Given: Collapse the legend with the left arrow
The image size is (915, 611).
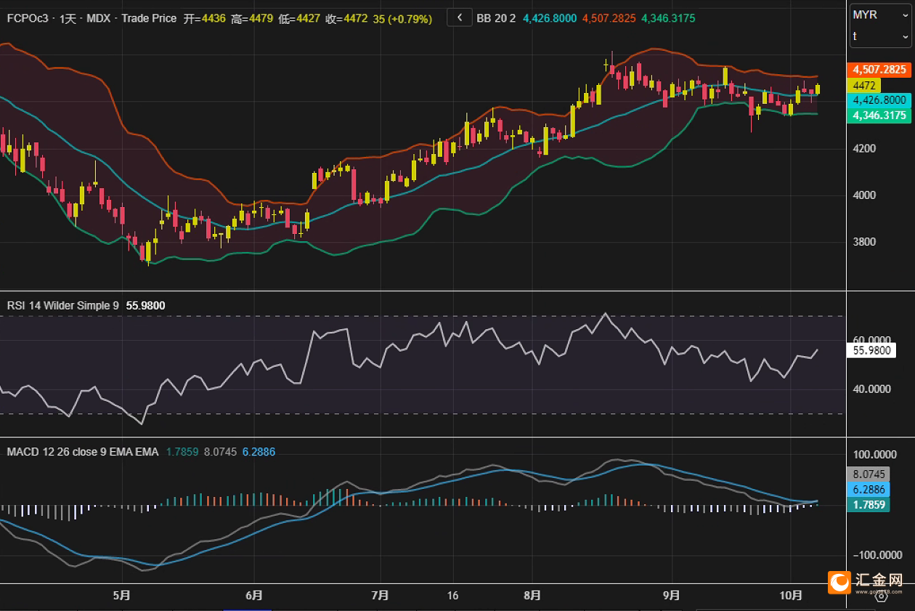Looking at the screenshot, I should click(x=459, y=17).
